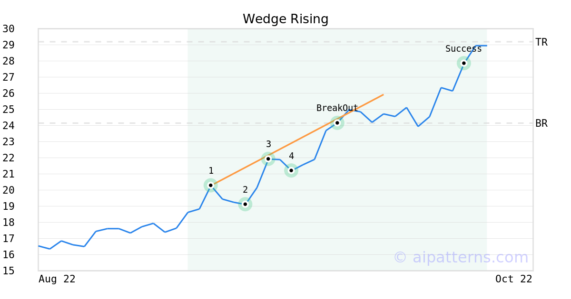This screenshot has height=299, width=571.
Task: Select the 20 value on the price axis
Action: (x=9, y=190)
